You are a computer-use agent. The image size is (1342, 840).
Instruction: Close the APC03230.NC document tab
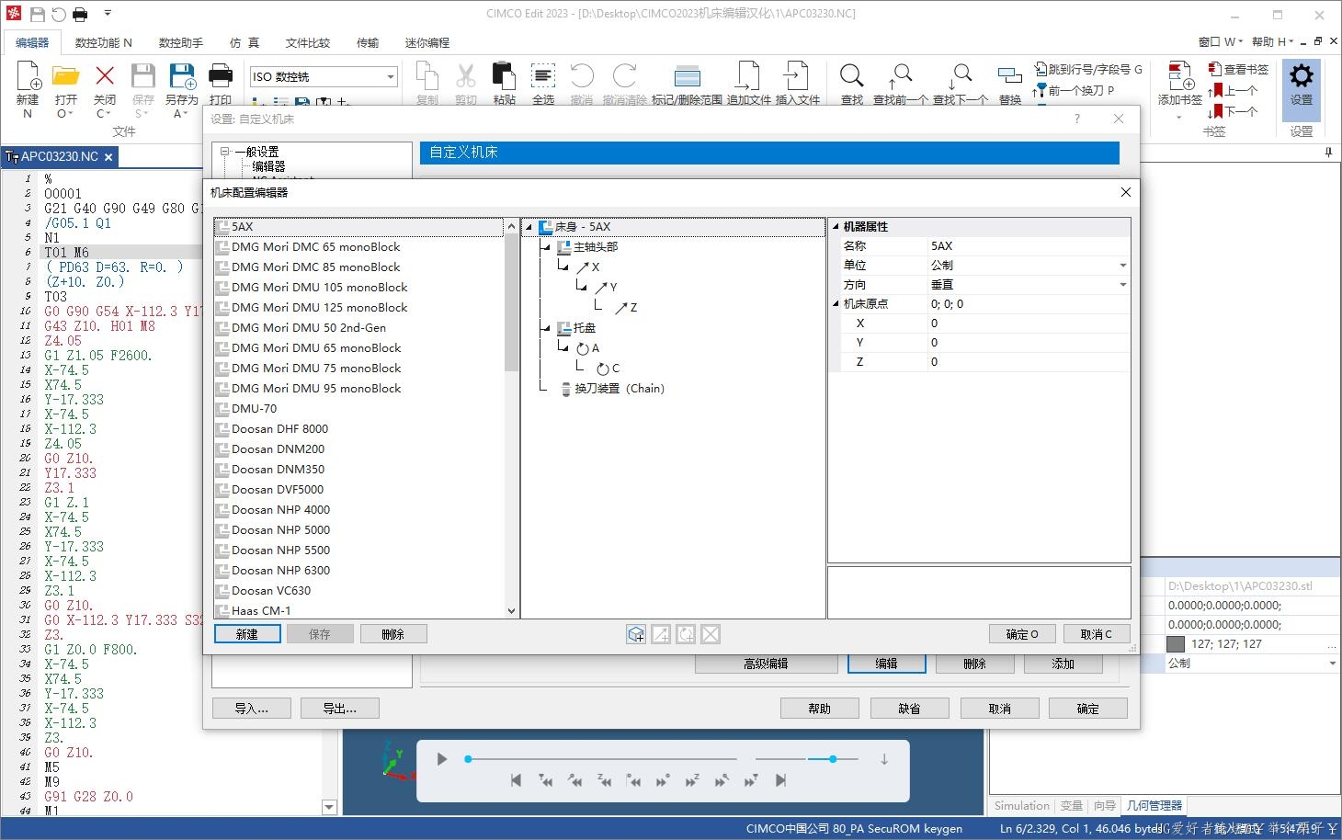point(108,157)
